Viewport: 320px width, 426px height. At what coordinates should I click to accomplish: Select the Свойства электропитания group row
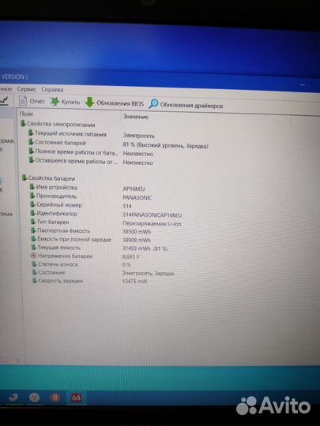click(58, 124)
